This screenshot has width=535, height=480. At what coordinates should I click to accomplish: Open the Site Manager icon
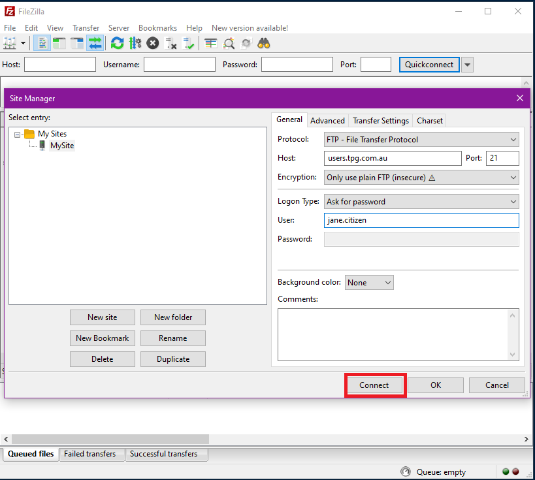click(x=10, y=42)
